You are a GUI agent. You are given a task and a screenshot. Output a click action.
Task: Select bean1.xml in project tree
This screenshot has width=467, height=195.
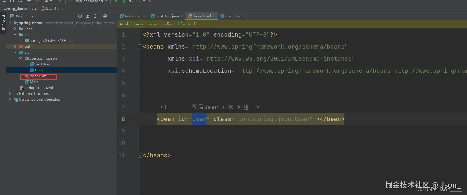pyautogui.click(x=38, y=76)
